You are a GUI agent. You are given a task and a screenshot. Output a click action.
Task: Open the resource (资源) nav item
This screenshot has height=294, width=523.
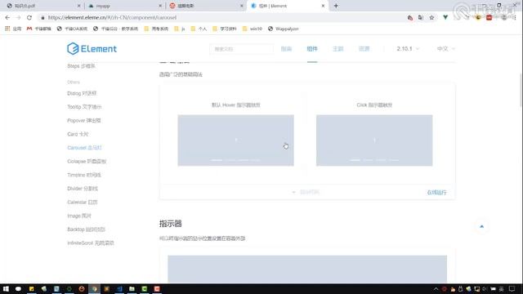pyautogui.click(x=364, y=49)
